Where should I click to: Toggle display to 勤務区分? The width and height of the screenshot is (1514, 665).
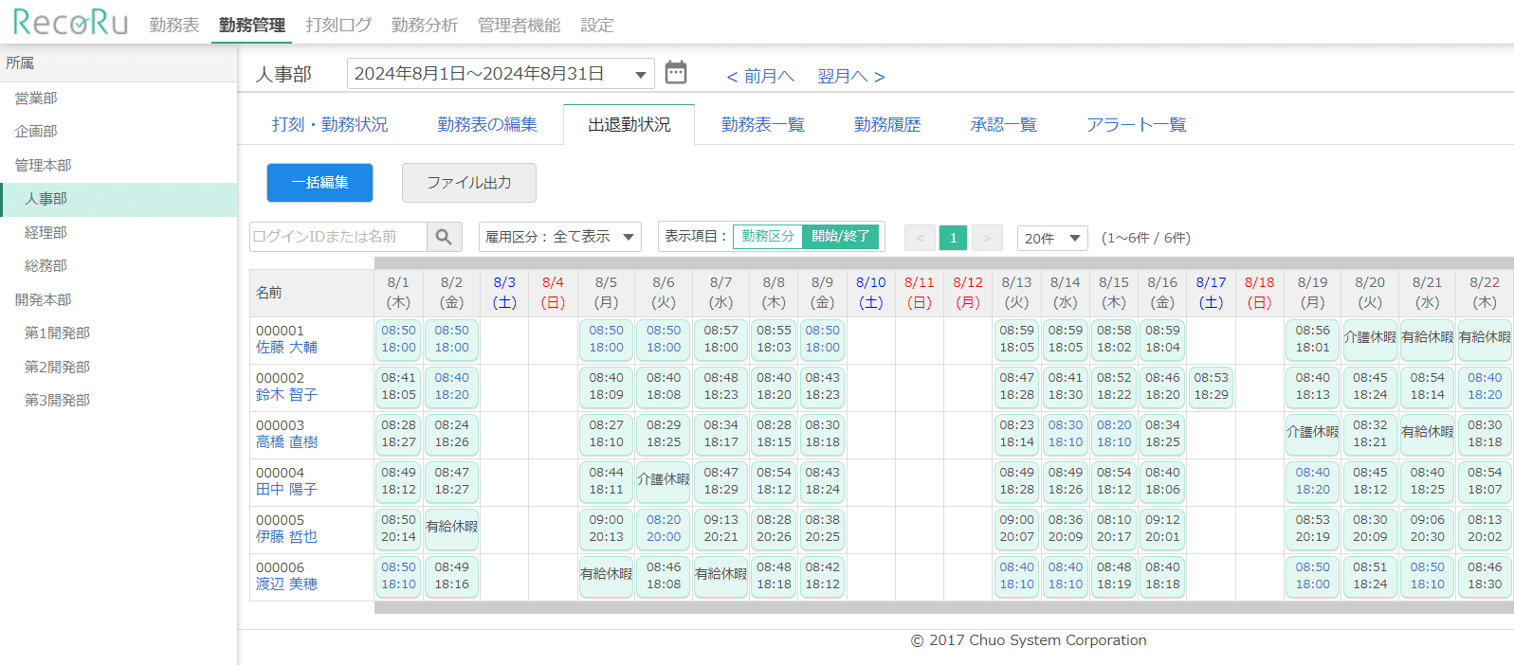pyautogui.click(x=768, y=237)
